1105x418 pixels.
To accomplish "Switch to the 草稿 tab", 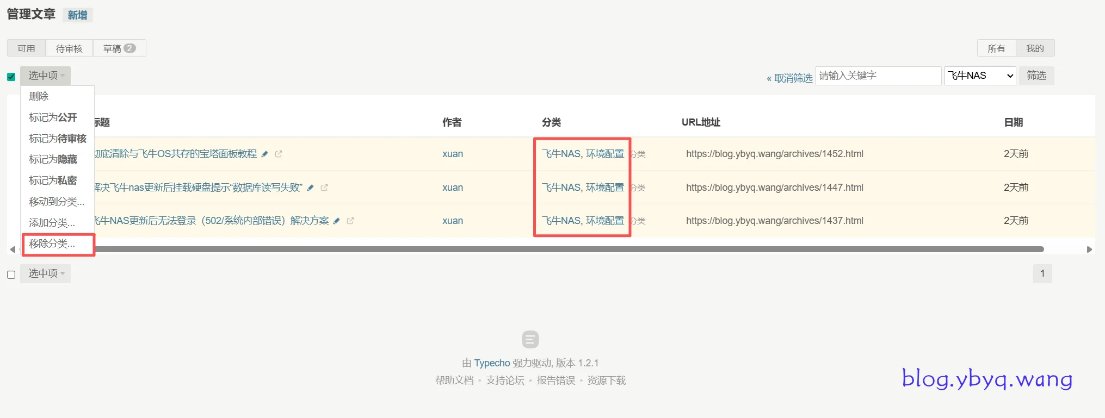I will coord(119,48).
